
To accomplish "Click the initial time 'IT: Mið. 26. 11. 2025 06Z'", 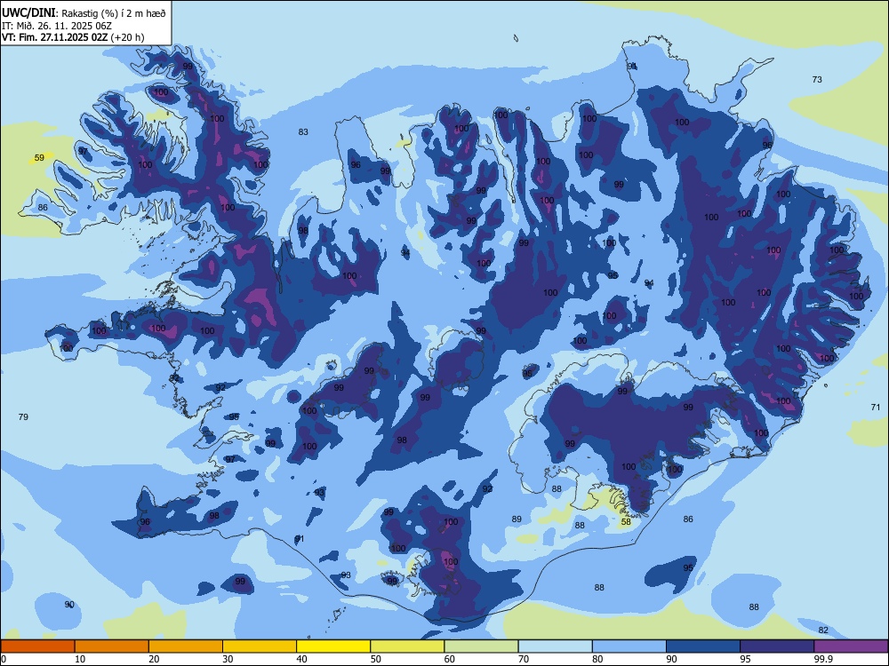I will pyautogui.click(x=57, y=26).
